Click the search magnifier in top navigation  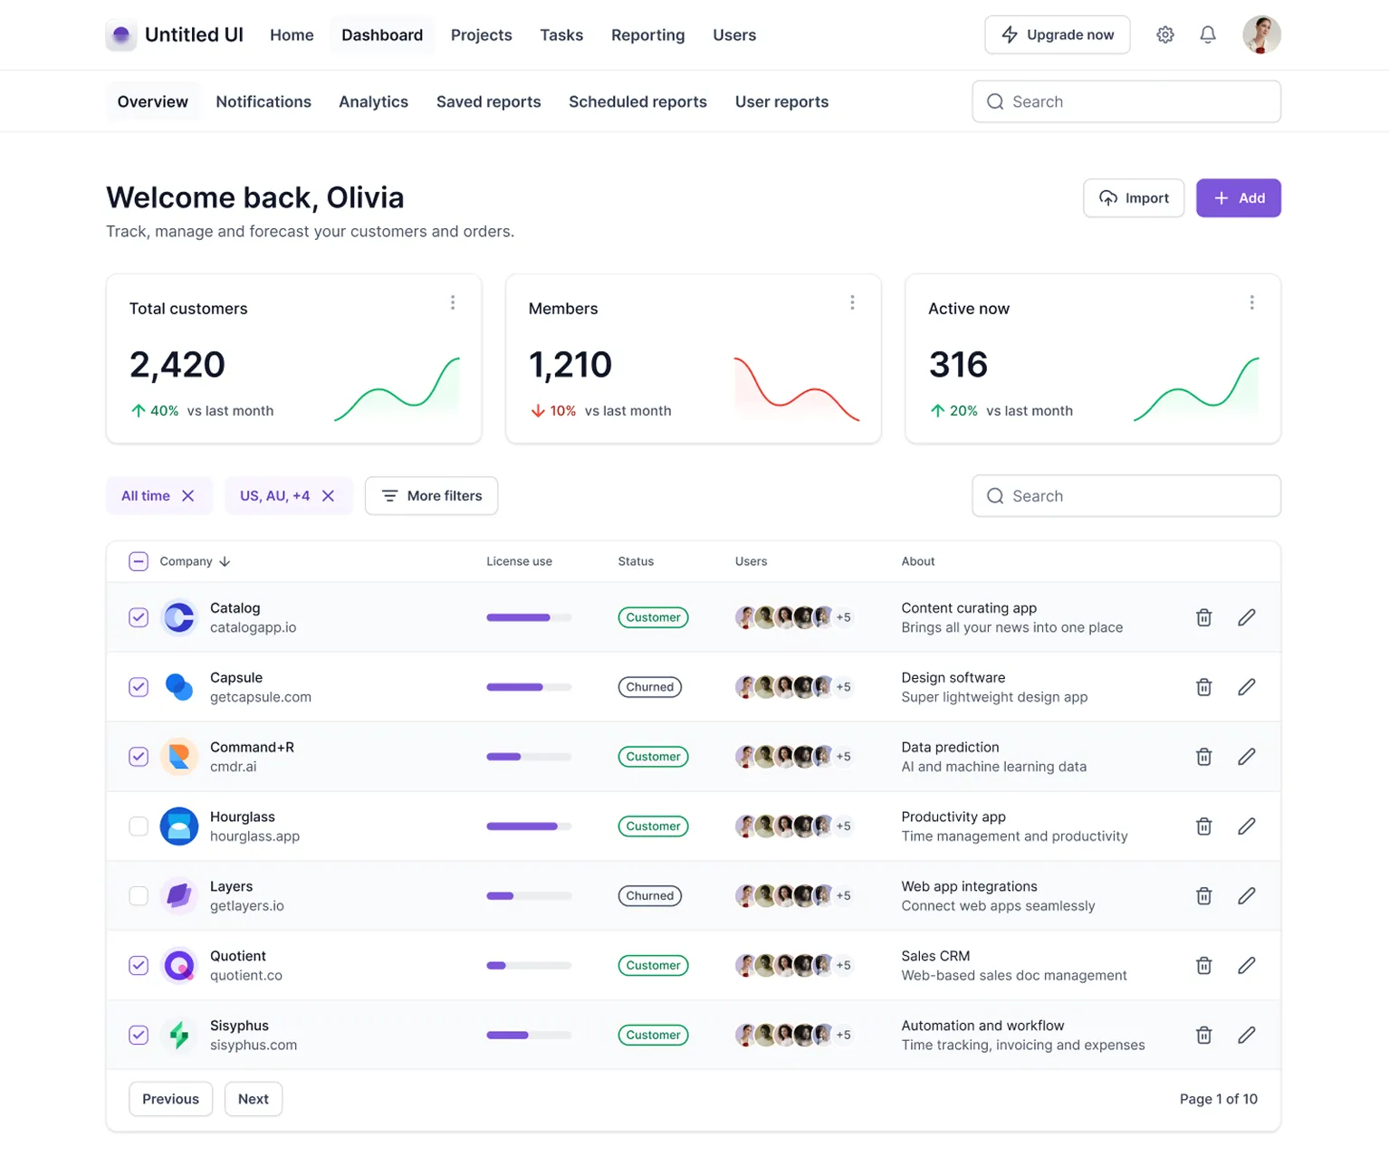coord(995,101)
